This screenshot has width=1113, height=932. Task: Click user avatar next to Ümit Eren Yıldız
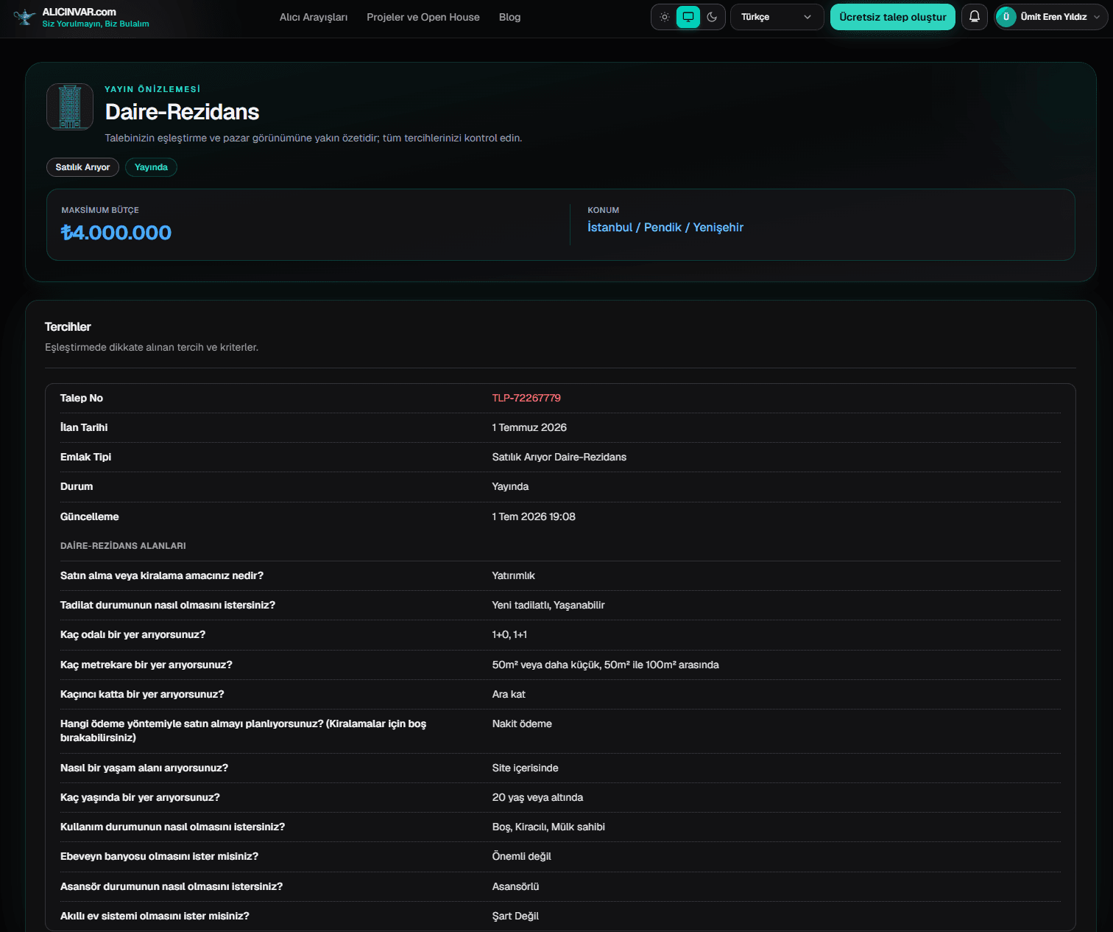point(1006,17)
